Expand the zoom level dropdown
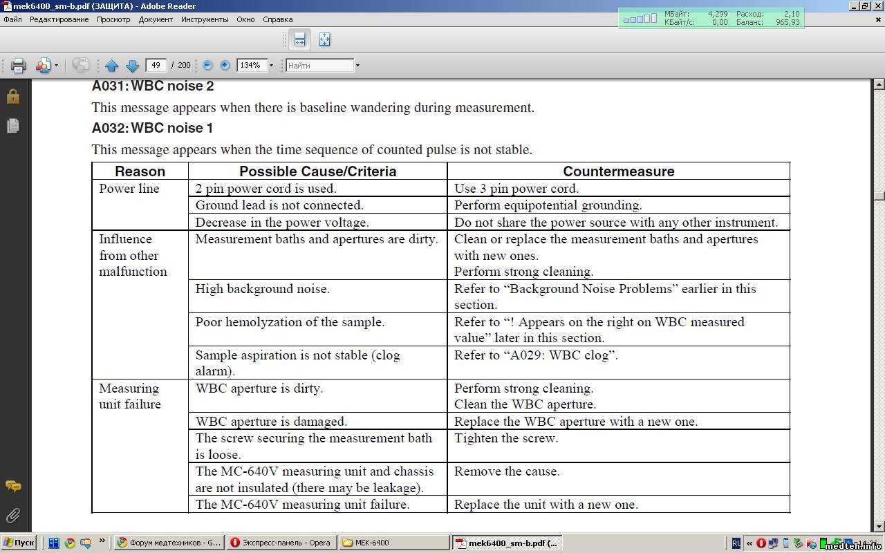 tap(271, 66)
